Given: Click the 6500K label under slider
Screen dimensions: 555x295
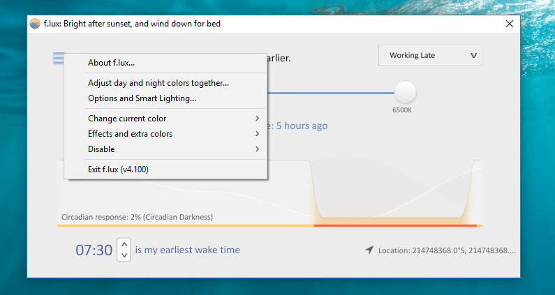Looking at the screenshot, I should tap(402, 110).
